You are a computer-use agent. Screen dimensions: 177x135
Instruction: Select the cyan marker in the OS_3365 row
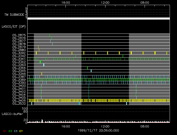tap(91, 71)
